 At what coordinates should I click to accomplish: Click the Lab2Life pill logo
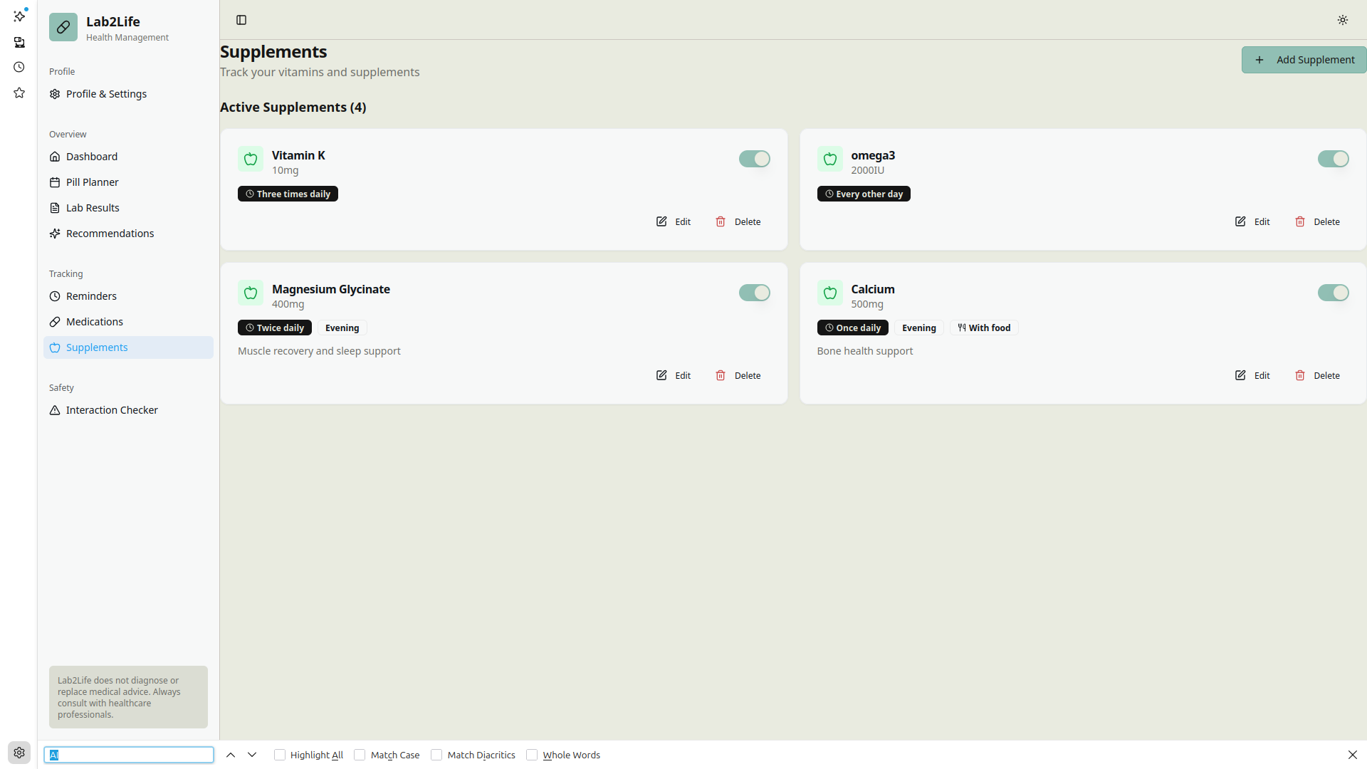click(x=63, y=28)
